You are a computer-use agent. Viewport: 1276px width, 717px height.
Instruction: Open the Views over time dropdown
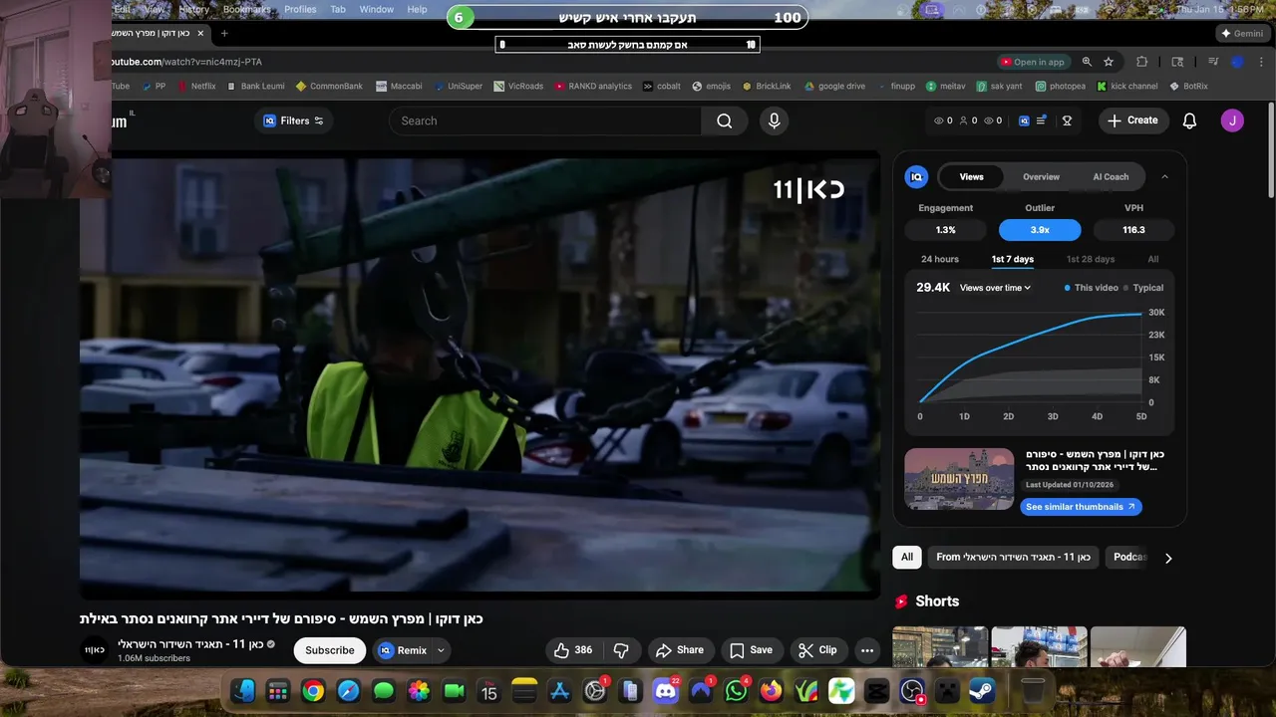pos(995,288)
